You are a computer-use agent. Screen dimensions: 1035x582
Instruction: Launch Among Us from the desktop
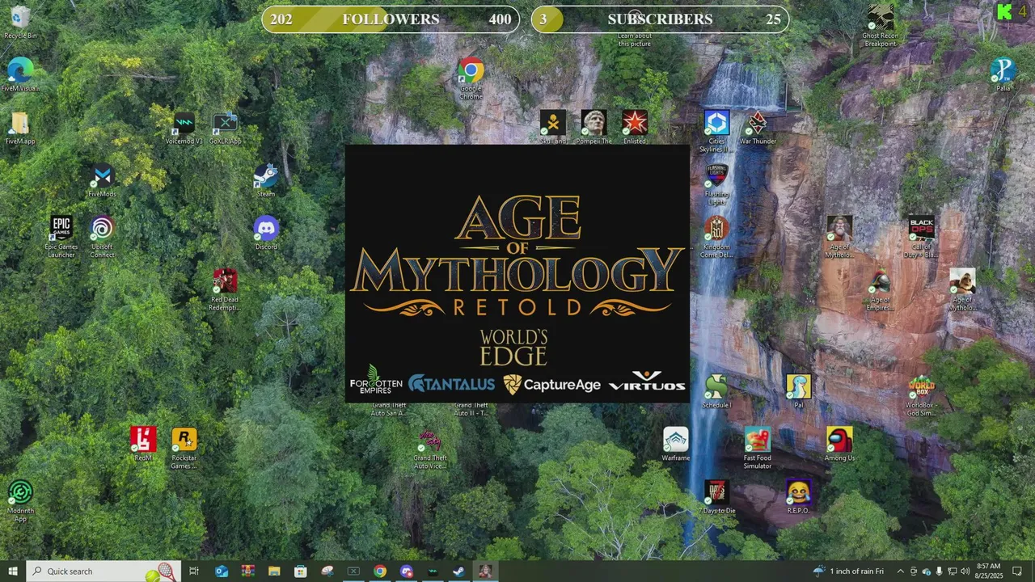click(x=839, y=444)
